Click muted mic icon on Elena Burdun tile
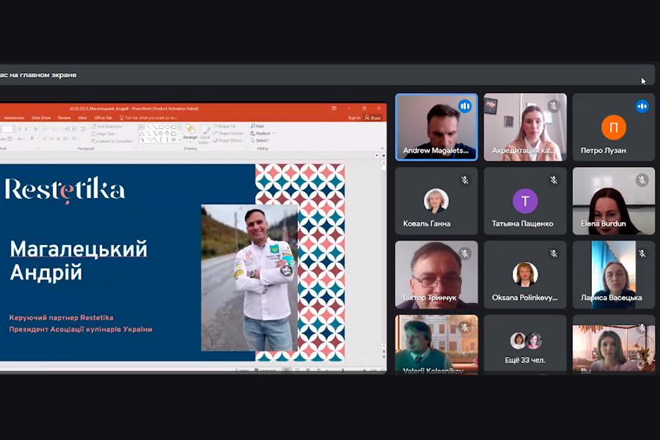Image resolution: width=660 pixels, height=440 pixels. [642, 180]
